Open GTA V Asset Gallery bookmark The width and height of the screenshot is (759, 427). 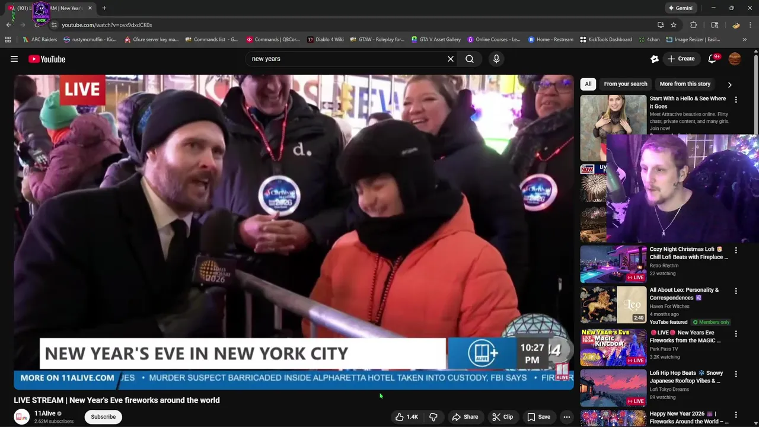435,40
